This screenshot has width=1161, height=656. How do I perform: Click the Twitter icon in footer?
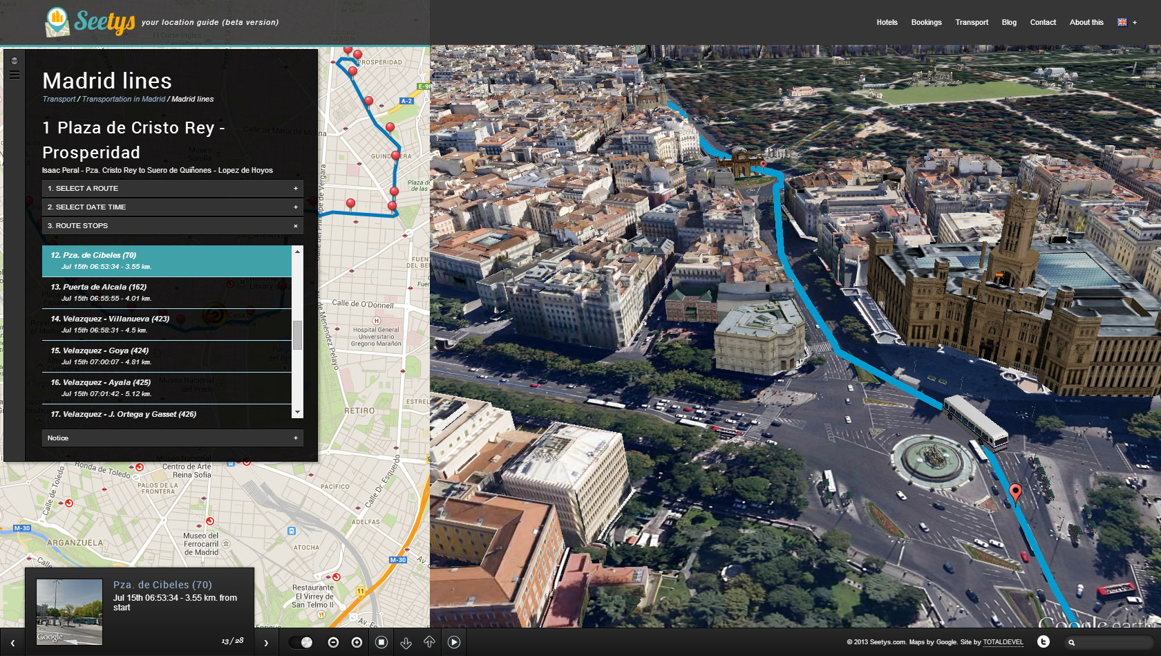1044,642
